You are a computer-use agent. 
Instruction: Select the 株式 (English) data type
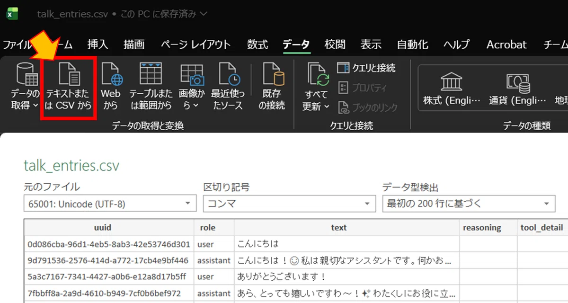452,89
